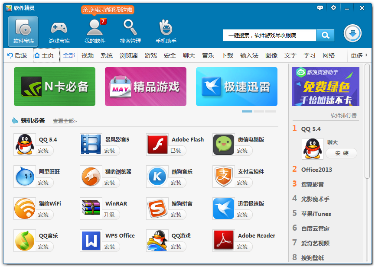
Task: Select the 网络 category tab
Action: (329, 55)
